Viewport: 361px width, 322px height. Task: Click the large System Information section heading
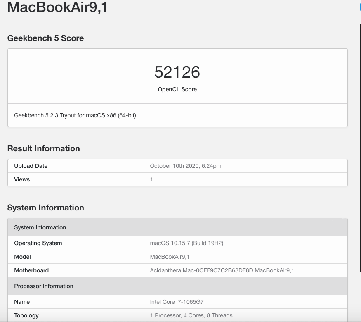(45, 208)
